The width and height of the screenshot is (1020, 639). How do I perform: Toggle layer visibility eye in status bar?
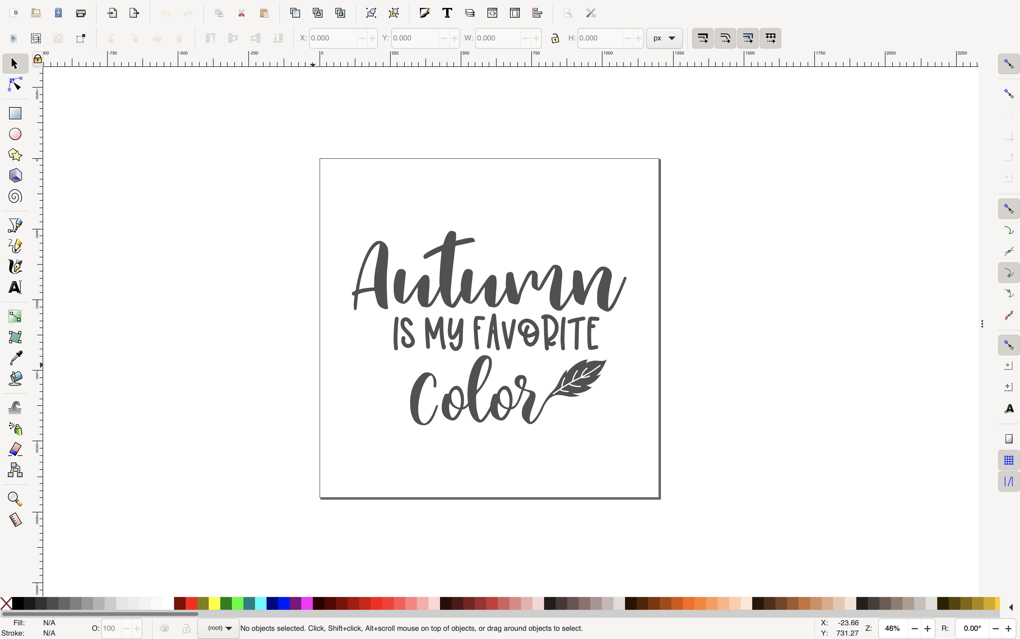click(x=164, y=628)
